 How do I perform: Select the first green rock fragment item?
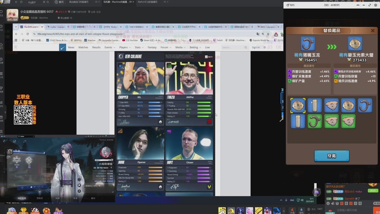coord(331,121)
